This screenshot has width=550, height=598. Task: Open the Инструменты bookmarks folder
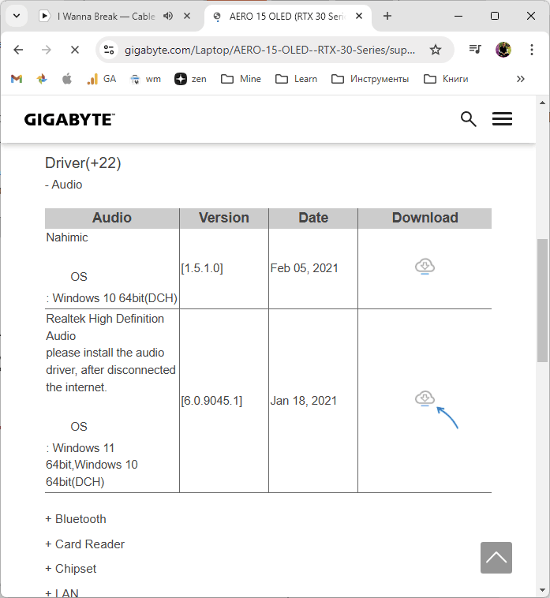(370, 79)
